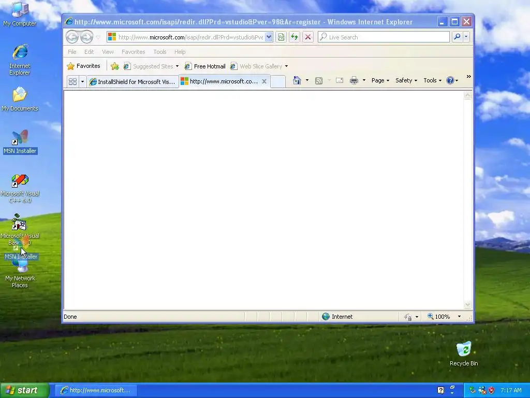Click the Favorites star button
This screenshot has width=530, height=398.
tap(83, 66)
